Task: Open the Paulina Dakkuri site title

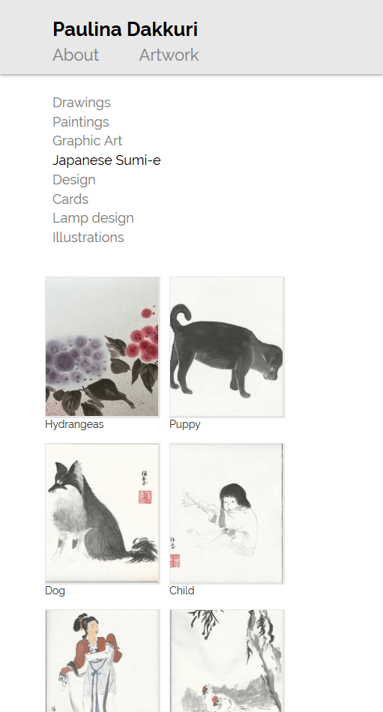Action: coord(125,29)
